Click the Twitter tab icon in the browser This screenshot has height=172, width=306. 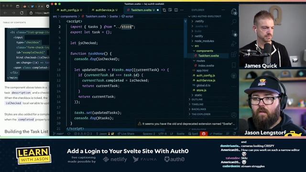point(32,6)
